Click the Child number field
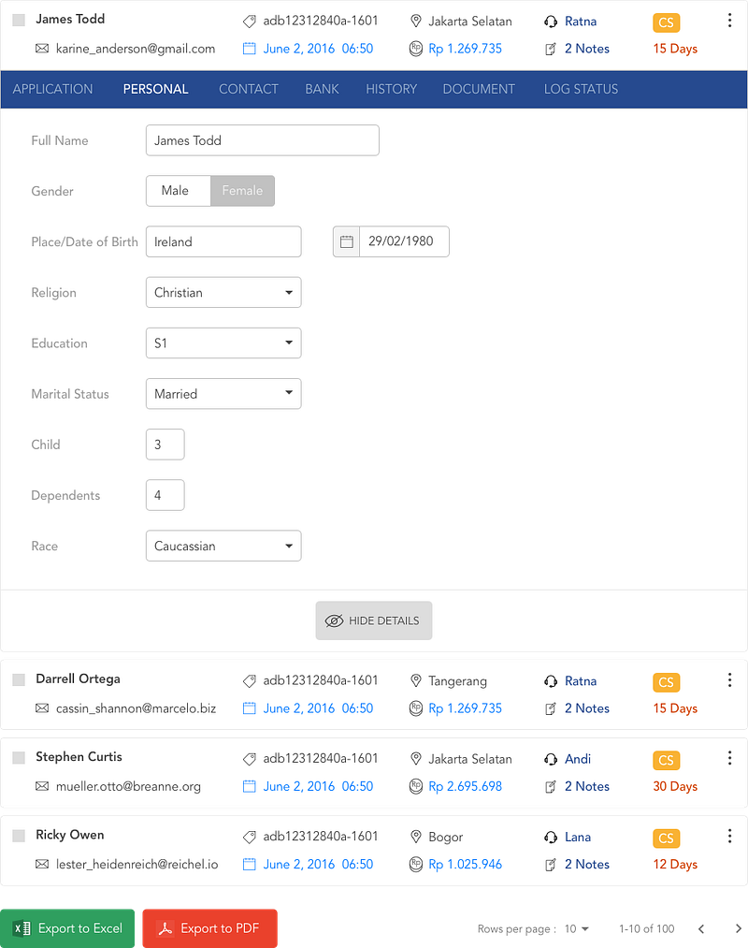 pyautogui.click(x=165, y=445)
